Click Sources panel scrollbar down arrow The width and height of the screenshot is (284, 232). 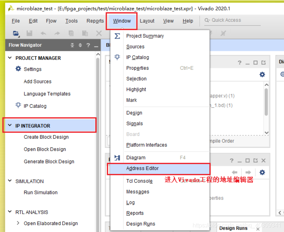[267, 133]
